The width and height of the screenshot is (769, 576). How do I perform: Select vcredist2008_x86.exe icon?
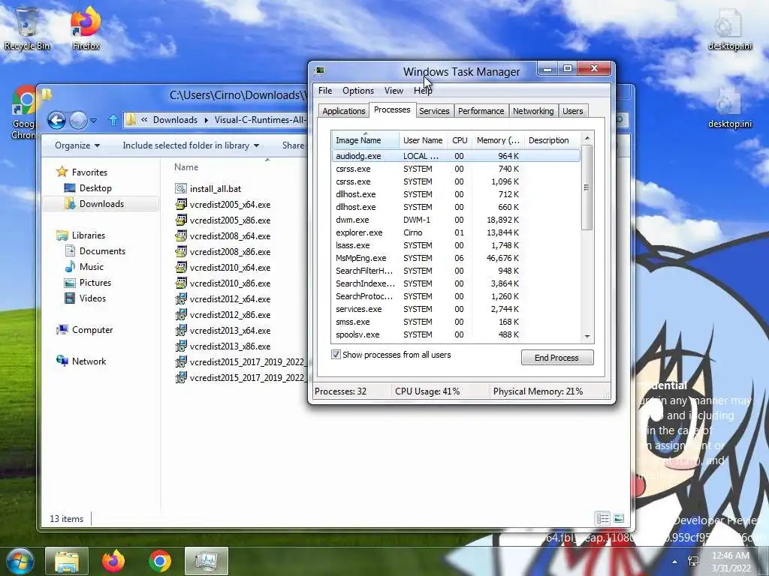click(181, 251)
